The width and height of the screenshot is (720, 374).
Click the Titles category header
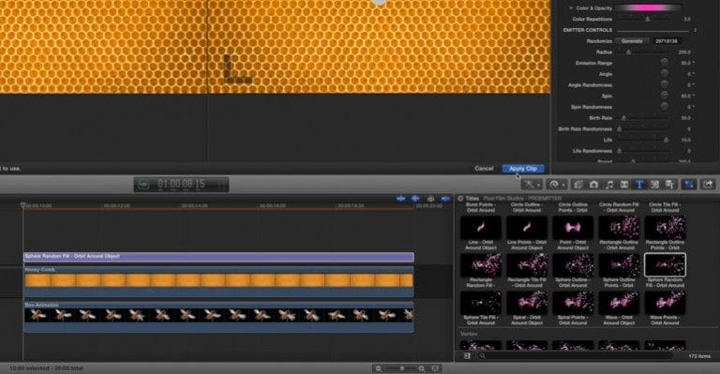coord(472,198)
